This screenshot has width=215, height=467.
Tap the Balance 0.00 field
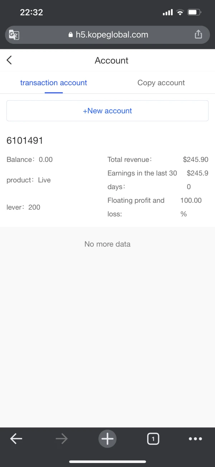[x=30, y=160]
